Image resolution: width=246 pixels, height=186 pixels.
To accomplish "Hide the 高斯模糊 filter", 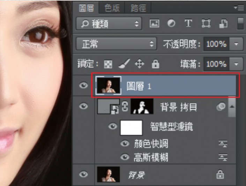I will coord(125,157).
